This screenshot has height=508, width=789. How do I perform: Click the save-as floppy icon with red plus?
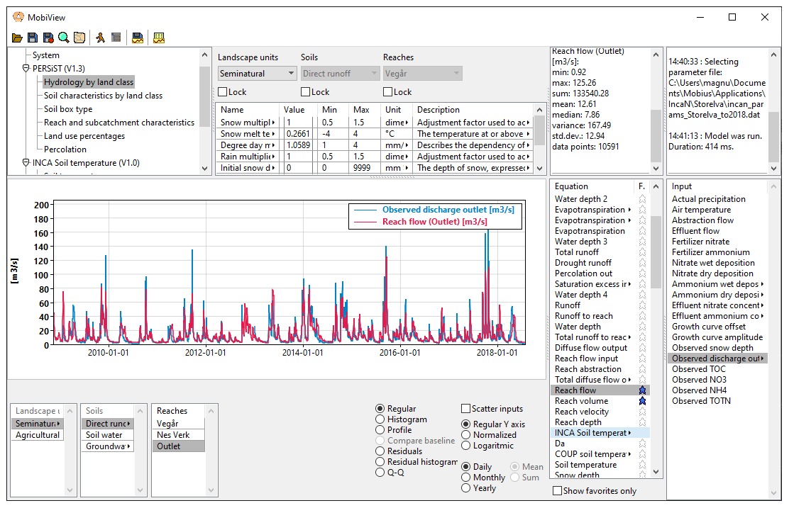click(x=48, y=38)
